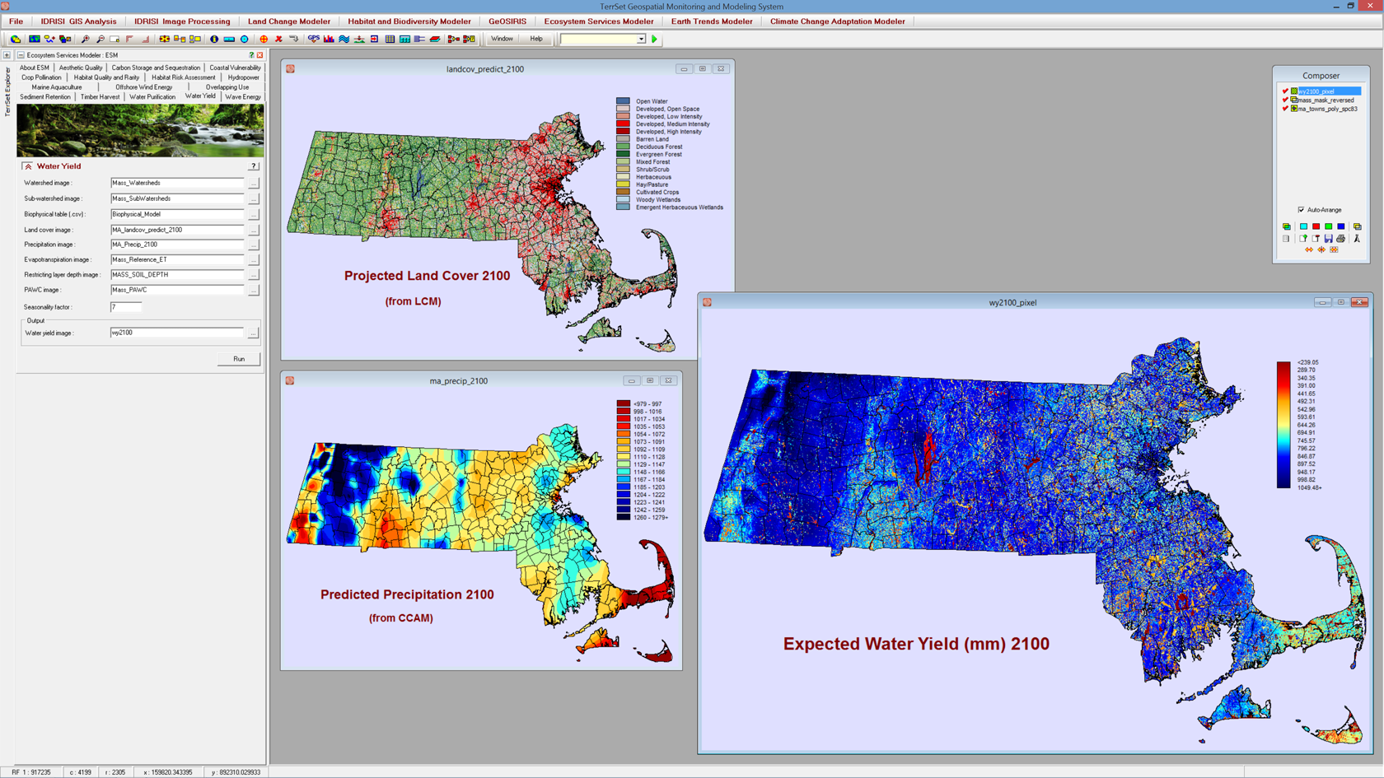Click the orange crosshair digitize icon

[x=264, y=39]
